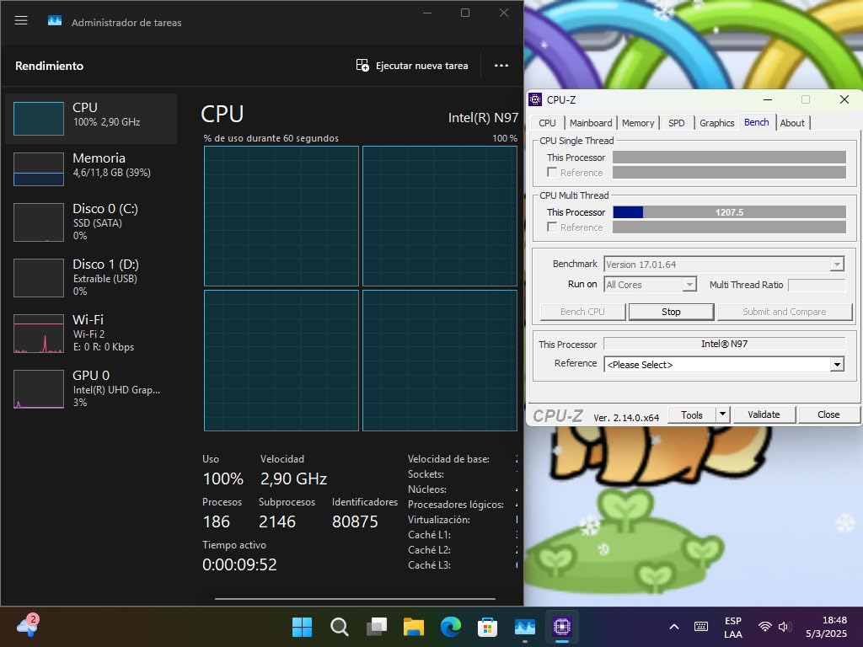Viewport: 863px width, 647px height.
Task: Maximize the Administrador de tareas window
Action: pyautogui.click(x=465, y=13)
